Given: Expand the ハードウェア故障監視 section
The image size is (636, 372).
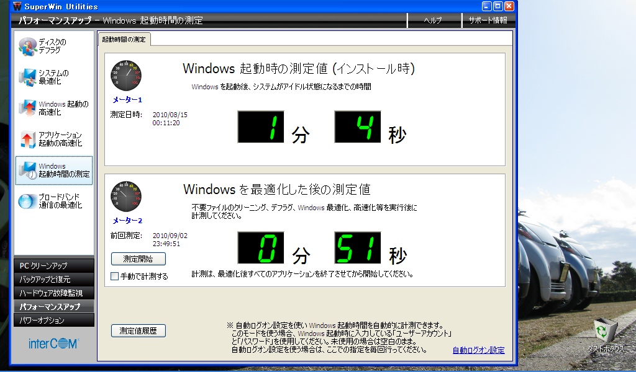Looking at the screenshot, I should pos(54,293).
